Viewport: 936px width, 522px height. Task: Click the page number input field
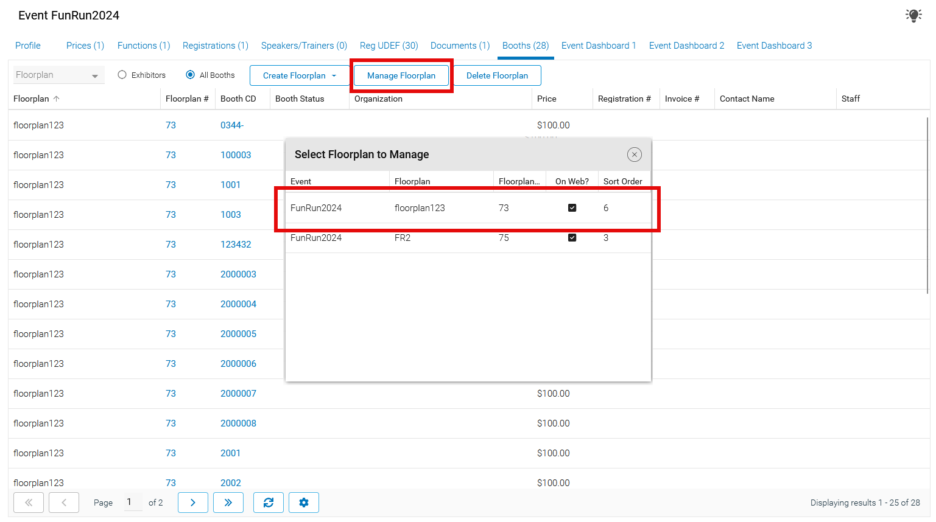[x=133, y=502]
